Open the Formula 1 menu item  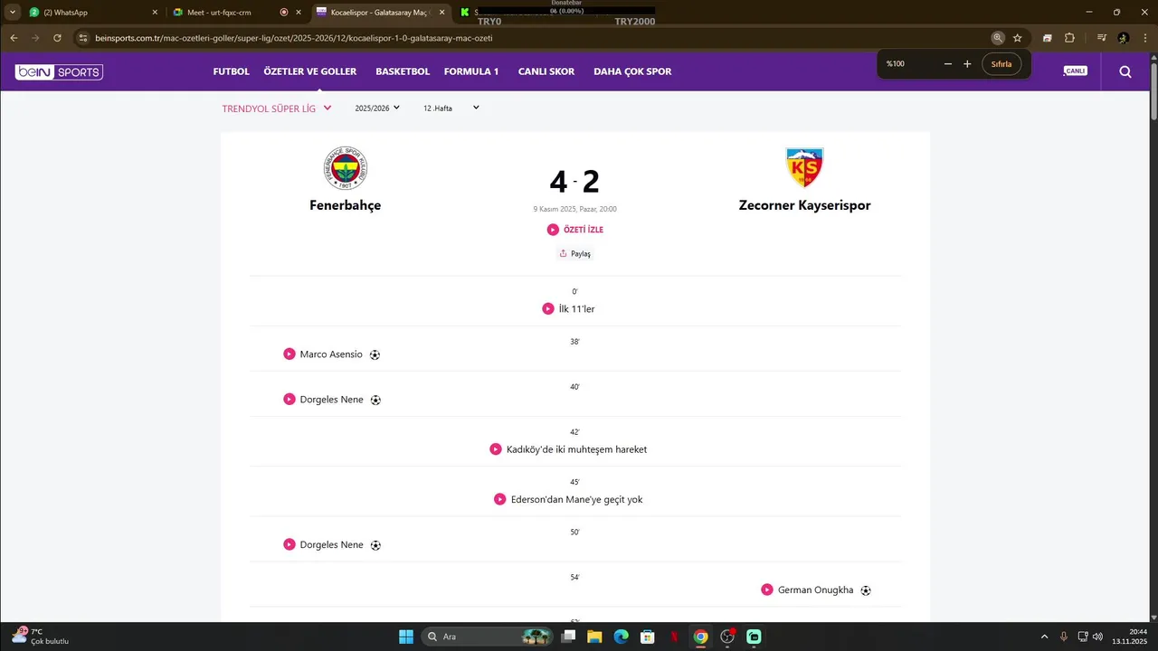471,71
